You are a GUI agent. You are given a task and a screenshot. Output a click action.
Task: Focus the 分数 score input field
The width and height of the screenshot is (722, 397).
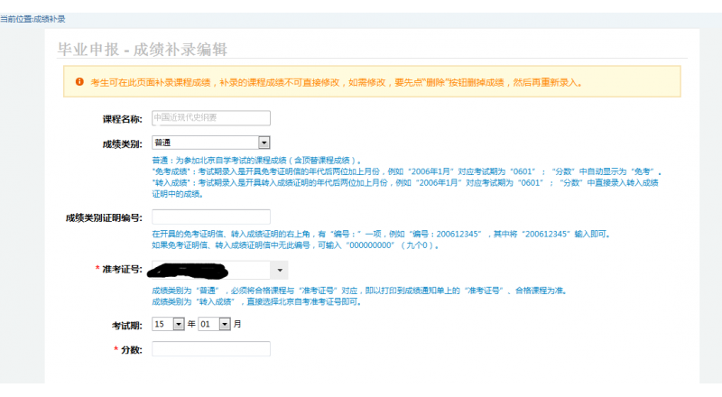tap(211, 349)
